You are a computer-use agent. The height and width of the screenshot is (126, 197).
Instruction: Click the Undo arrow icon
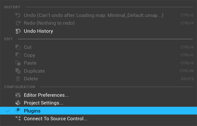18,15
